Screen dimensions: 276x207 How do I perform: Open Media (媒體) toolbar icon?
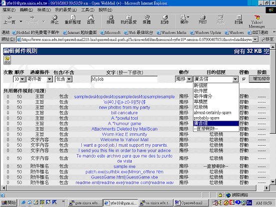147,19
